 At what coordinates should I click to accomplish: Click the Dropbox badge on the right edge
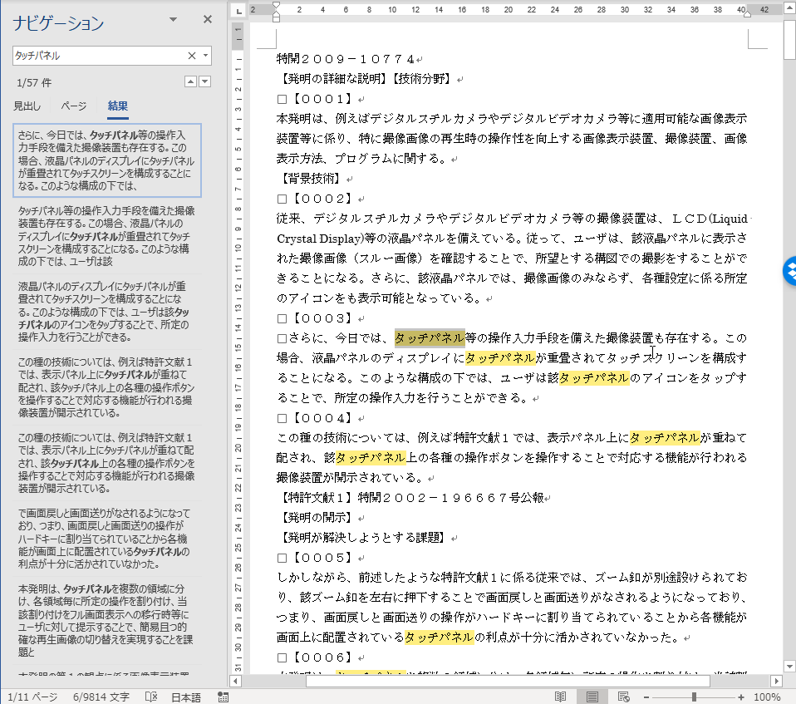tap(789, 272)
